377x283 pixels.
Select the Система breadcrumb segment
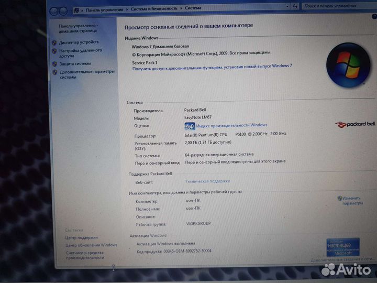coord(193,8)
